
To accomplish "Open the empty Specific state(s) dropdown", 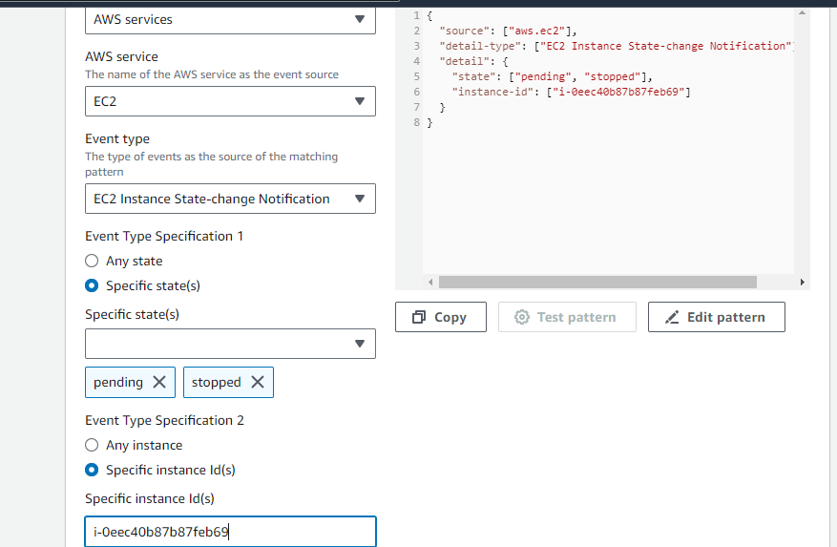I will pos(230,344).
